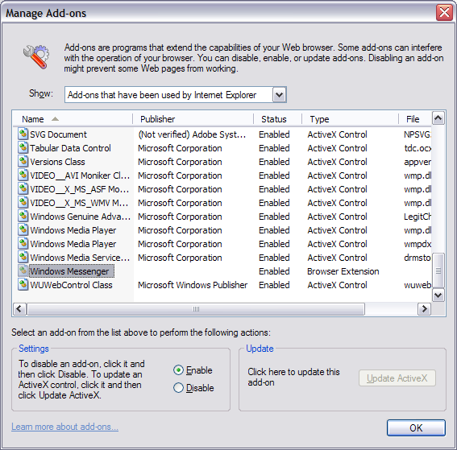The image size is (457, 450).
Task: Select the VIDEO__AVI Moniker Cl... name
Action: point(80,175)
